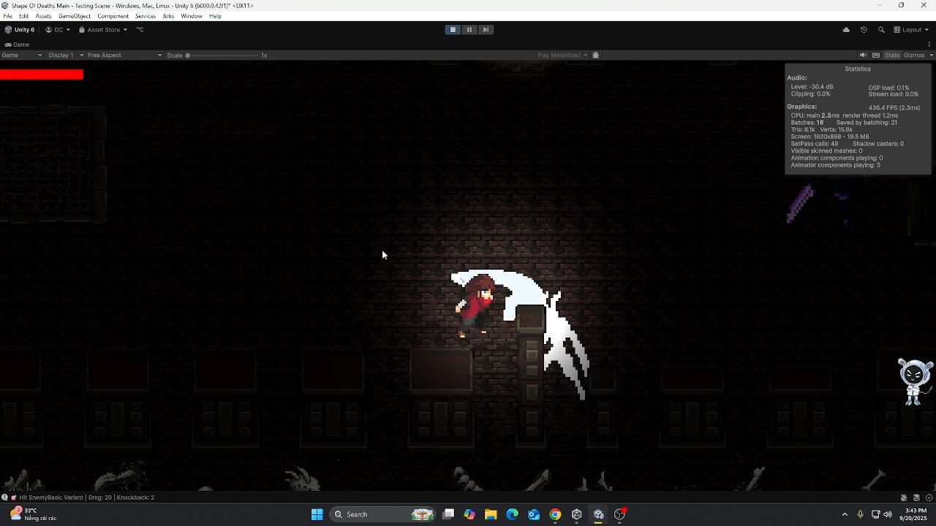Screen dimensions: 936x526
Task: Open the Free Aspect resolution dropdown
Action: (x=124, y=56)
